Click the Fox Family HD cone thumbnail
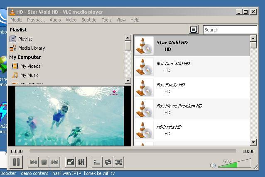This screenshot has width=265, height=177. [x=144, y=88]
